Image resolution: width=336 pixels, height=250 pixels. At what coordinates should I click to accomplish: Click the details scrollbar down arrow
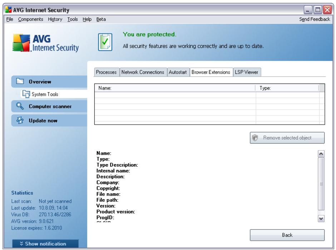[321, 218]
